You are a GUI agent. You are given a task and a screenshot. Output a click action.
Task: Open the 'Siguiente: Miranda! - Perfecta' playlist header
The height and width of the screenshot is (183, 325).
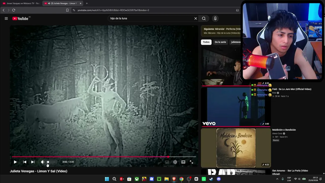222,29
